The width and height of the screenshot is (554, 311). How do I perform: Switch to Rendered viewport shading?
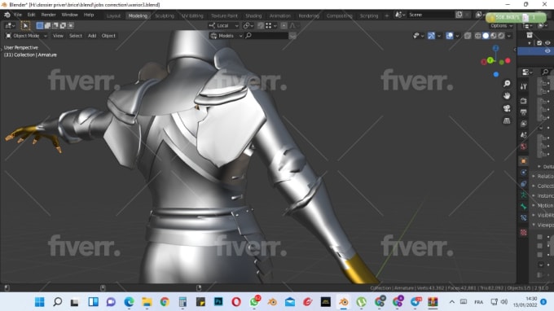[x=501, y=36]
